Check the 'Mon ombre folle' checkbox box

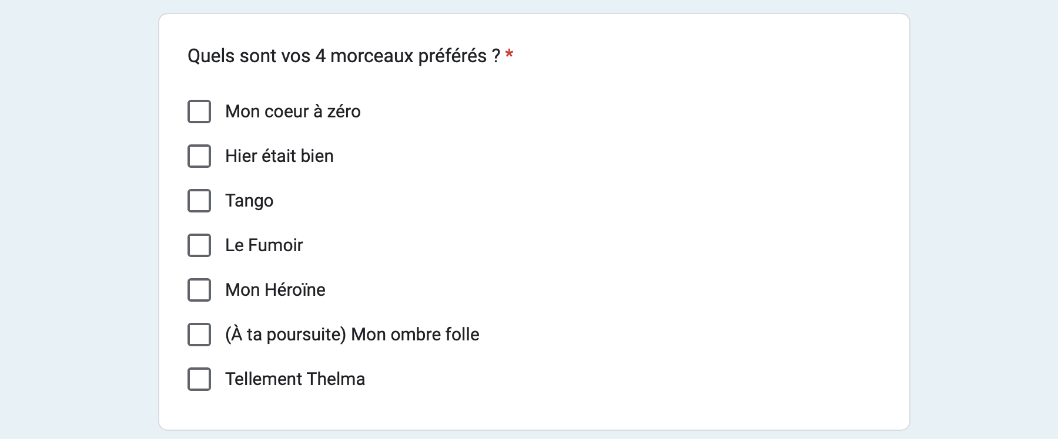(x=199, y=335)
